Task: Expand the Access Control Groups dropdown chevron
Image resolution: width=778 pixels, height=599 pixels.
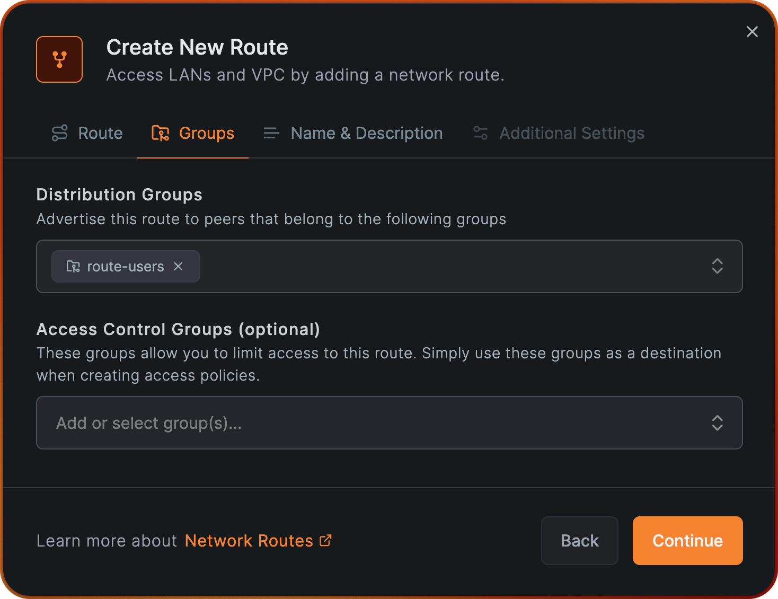Action: [717, 423]
